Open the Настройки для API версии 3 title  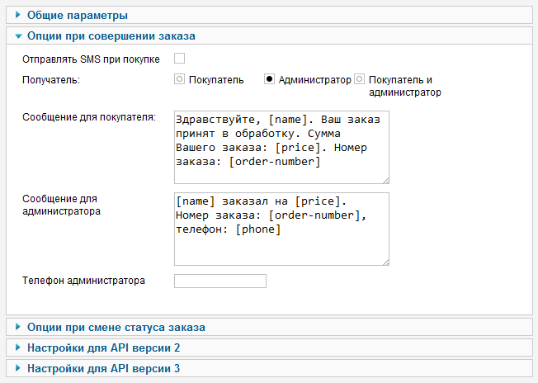pos(104,368)
